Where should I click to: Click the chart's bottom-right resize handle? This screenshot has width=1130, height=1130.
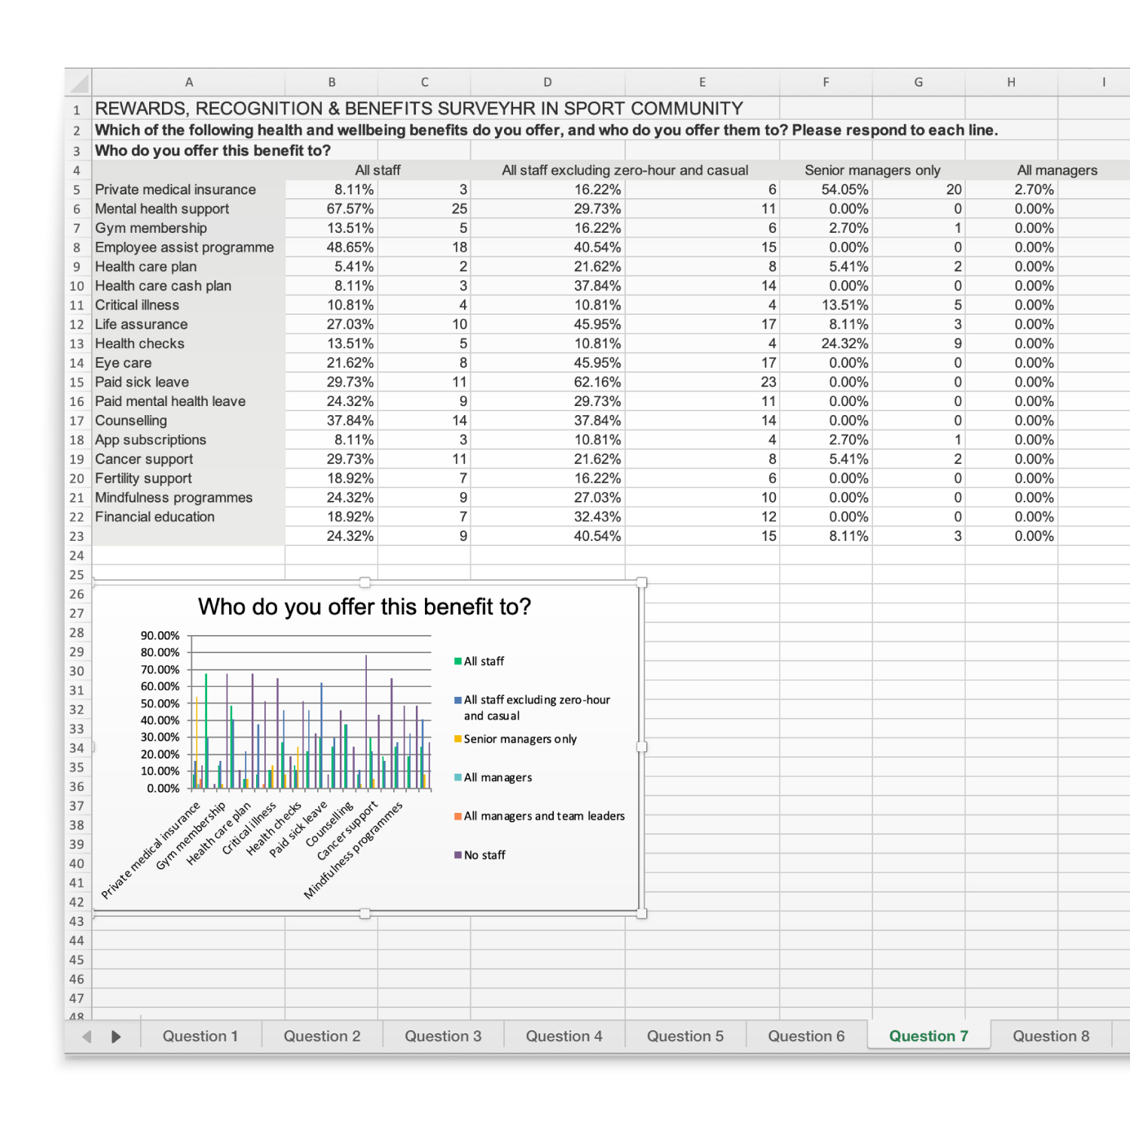[x=642, y=914]
